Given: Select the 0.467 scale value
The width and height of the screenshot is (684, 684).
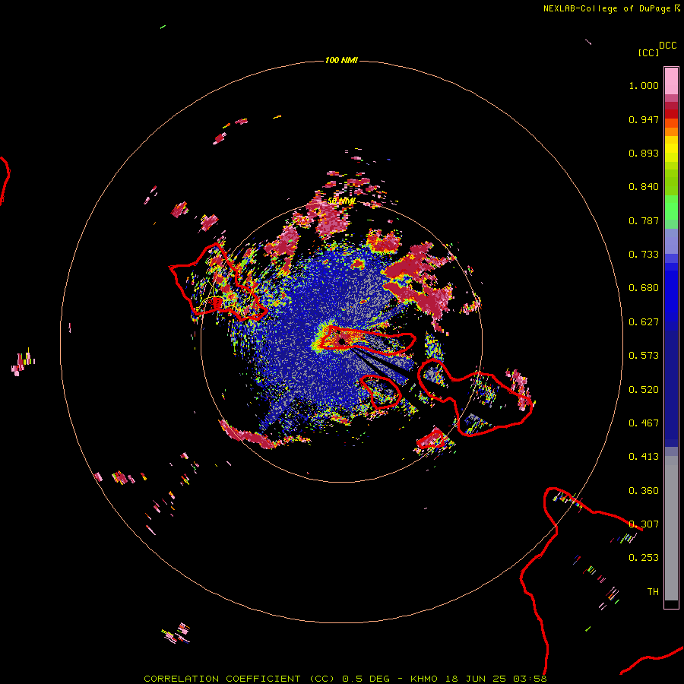Looking at the screenshot, I should (644, 423).
